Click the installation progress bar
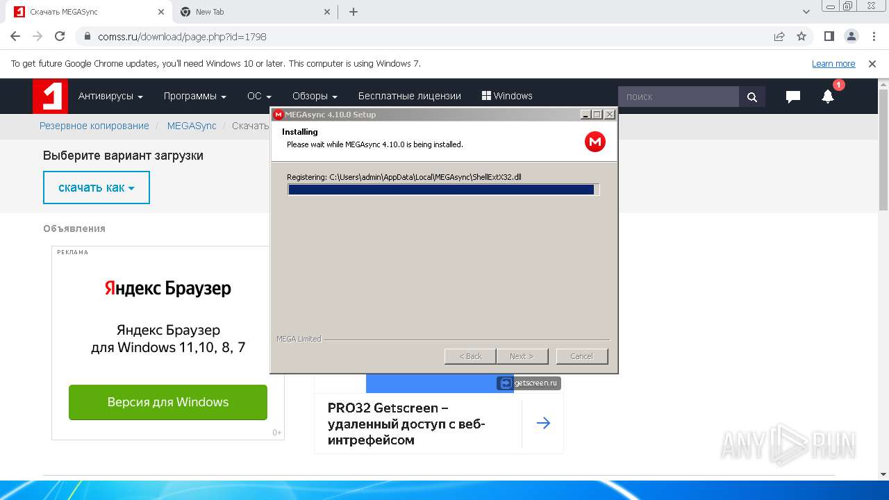This screenshot has width=889, height=500. click(x=443, y=190)
